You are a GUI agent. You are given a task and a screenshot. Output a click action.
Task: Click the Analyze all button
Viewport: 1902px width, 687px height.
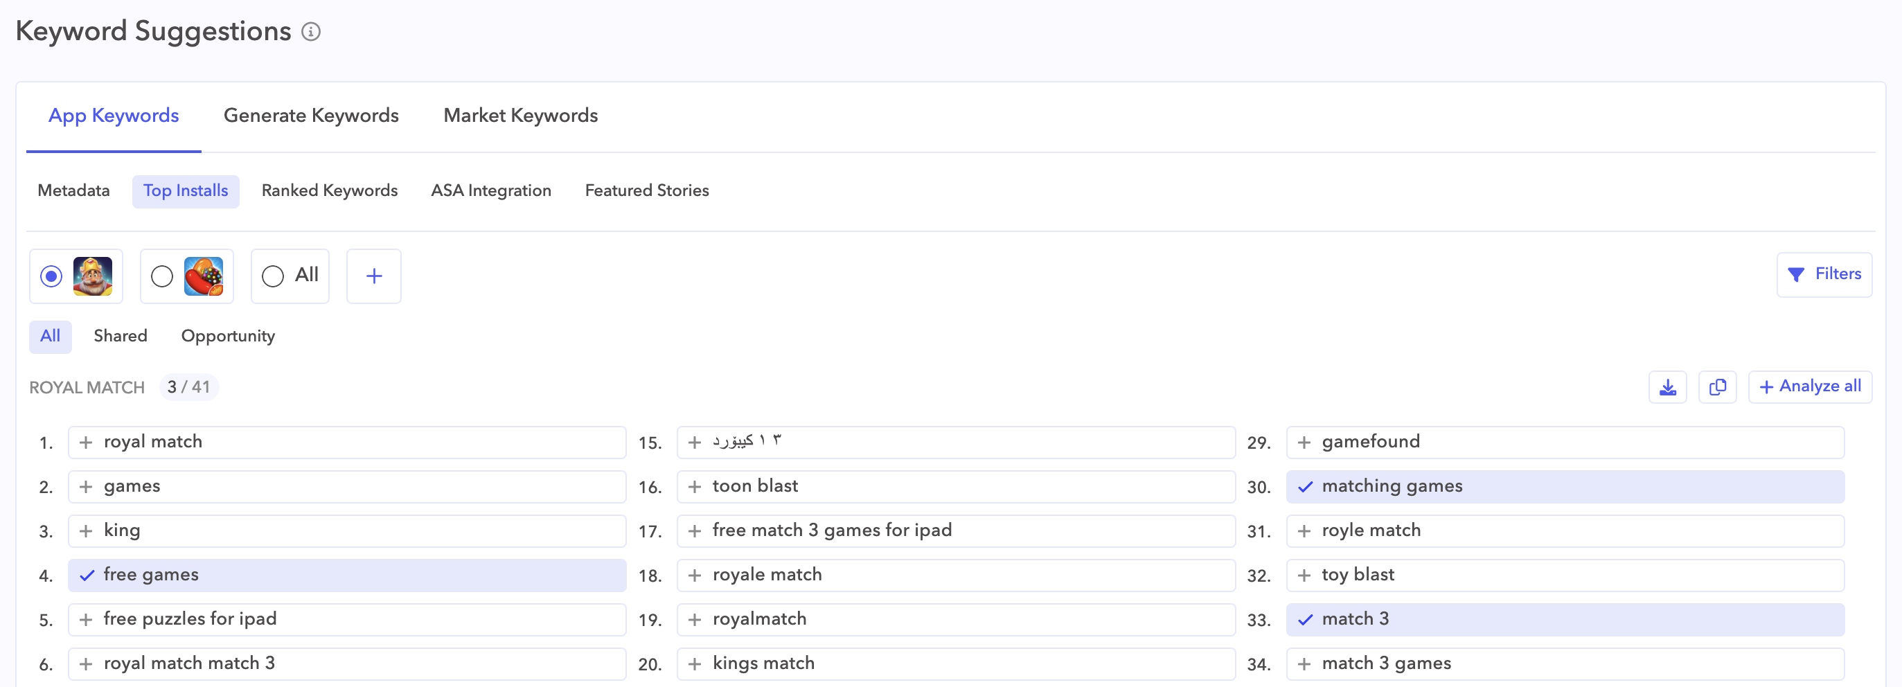click(1810, 386)
